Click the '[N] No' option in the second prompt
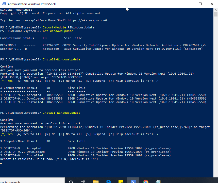218x183 pixels. click(50, 134)
